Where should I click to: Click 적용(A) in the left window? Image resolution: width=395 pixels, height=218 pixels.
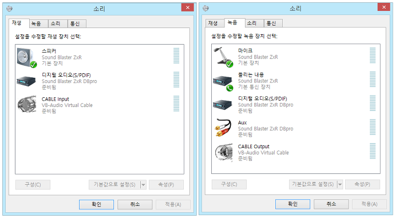(x=173, y=204)
